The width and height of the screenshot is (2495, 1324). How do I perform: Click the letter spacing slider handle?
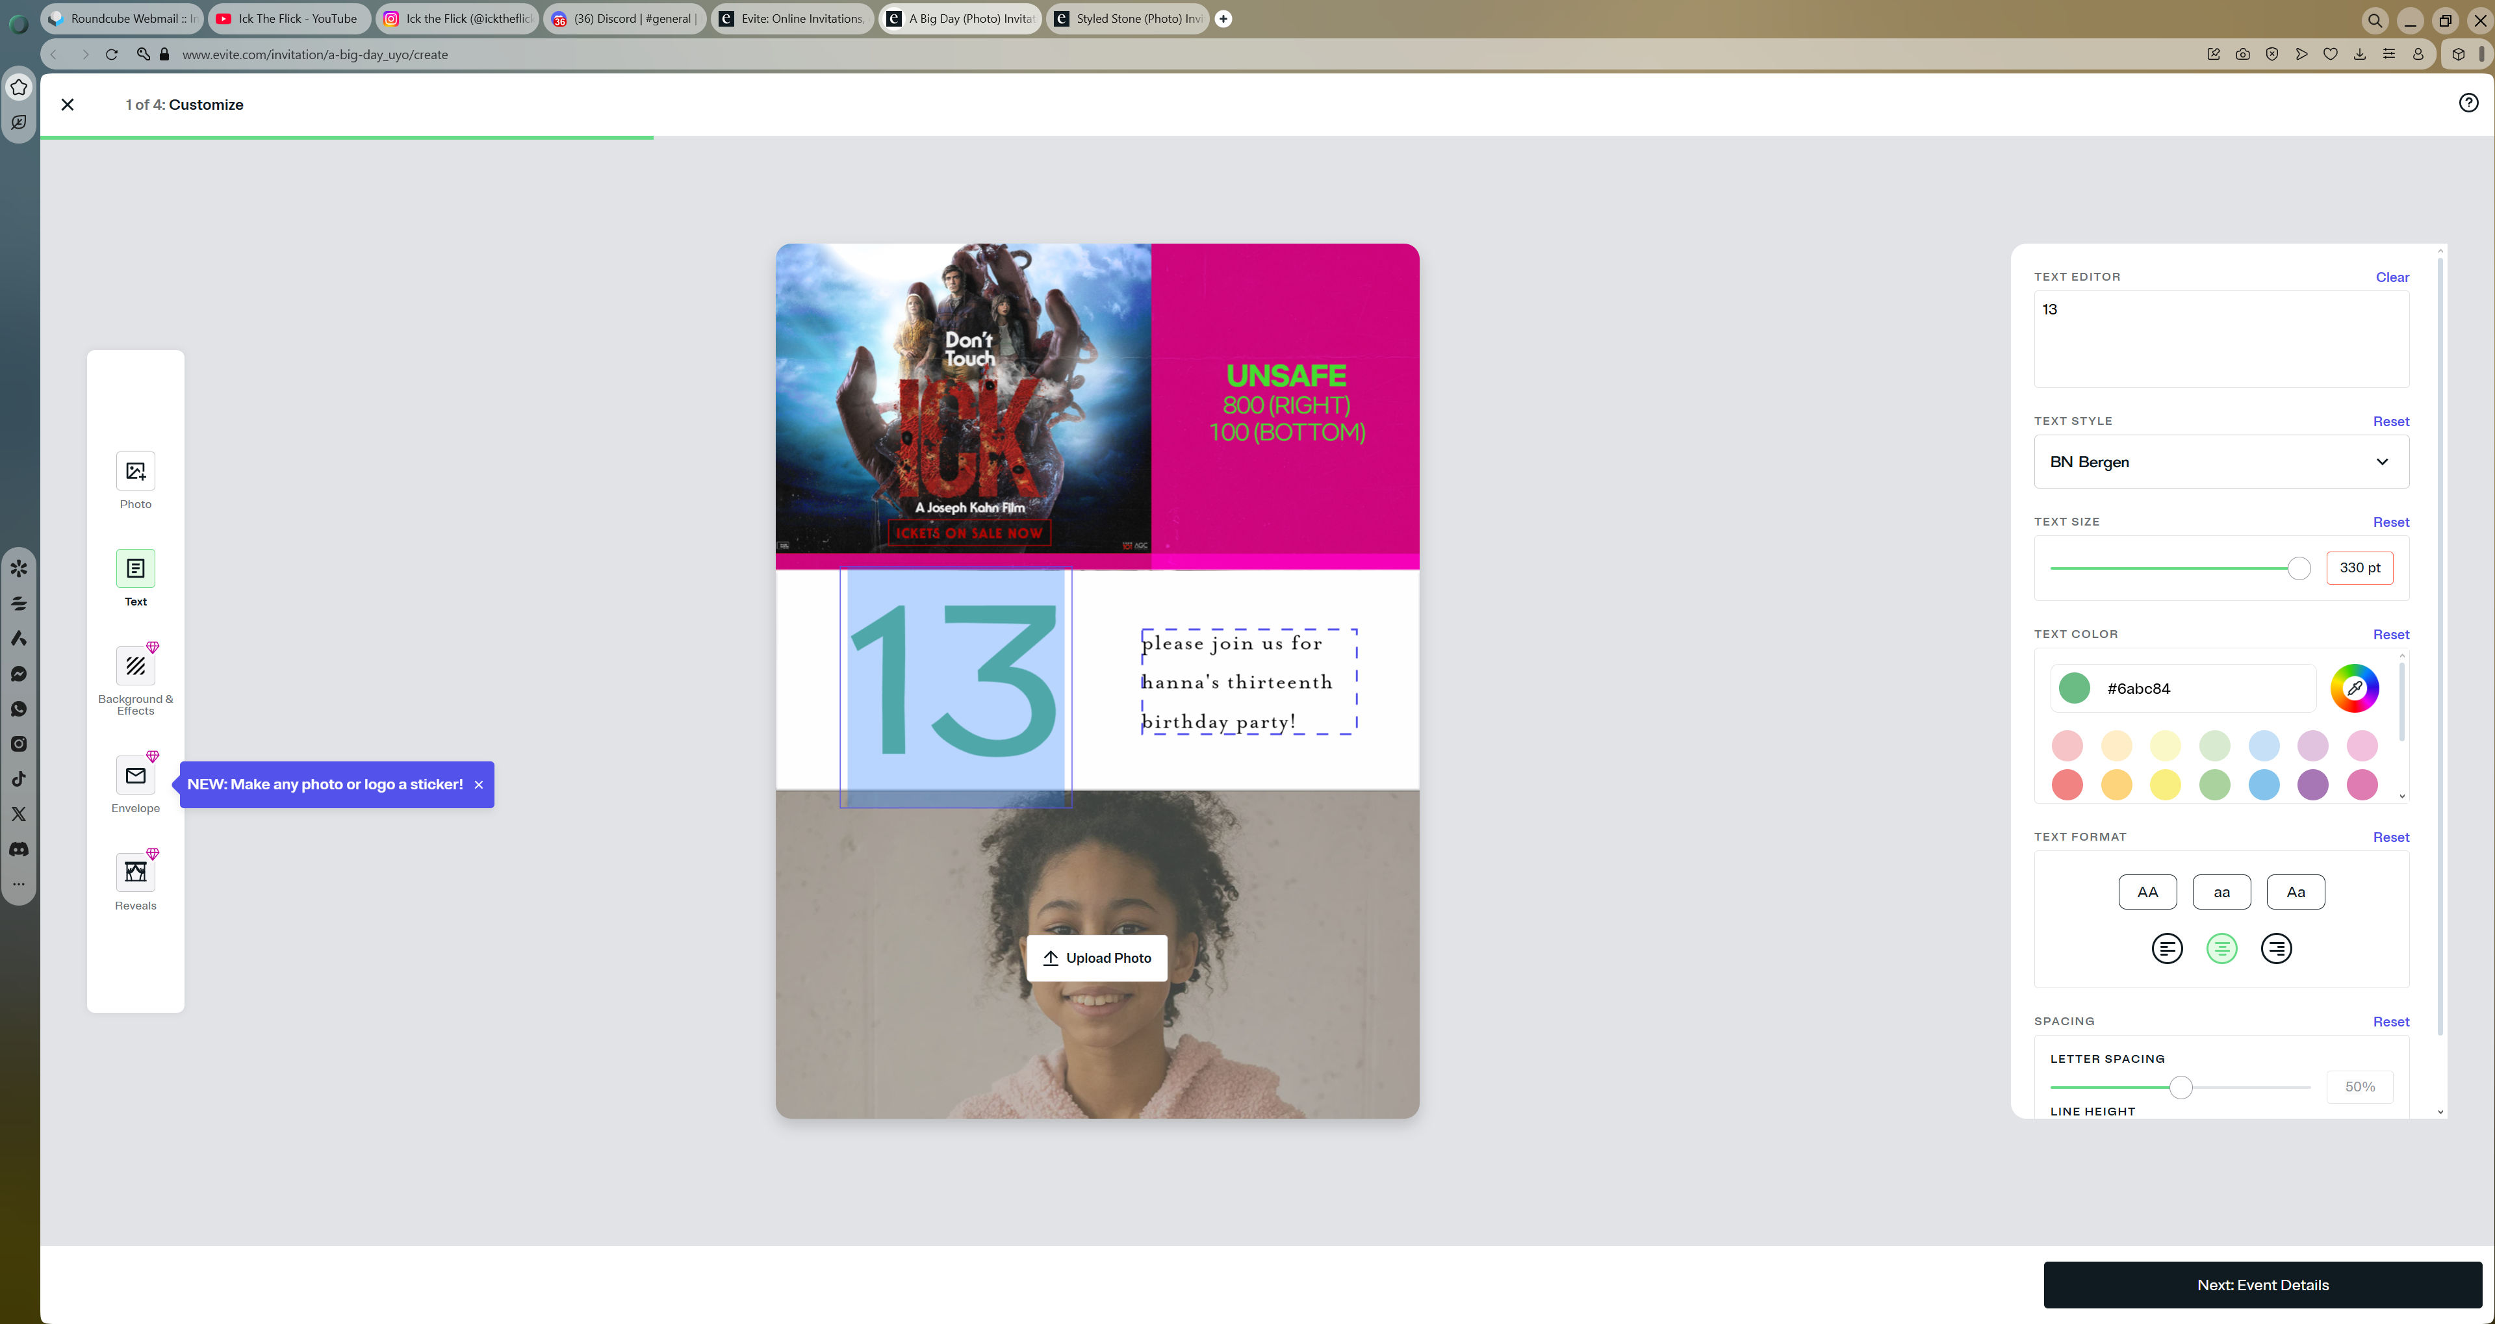point(2181,1088)
